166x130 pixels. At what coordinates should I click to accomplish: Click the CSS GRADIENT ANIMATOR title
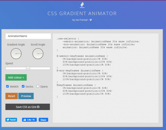pyautogui.click(x=82, y=14)
